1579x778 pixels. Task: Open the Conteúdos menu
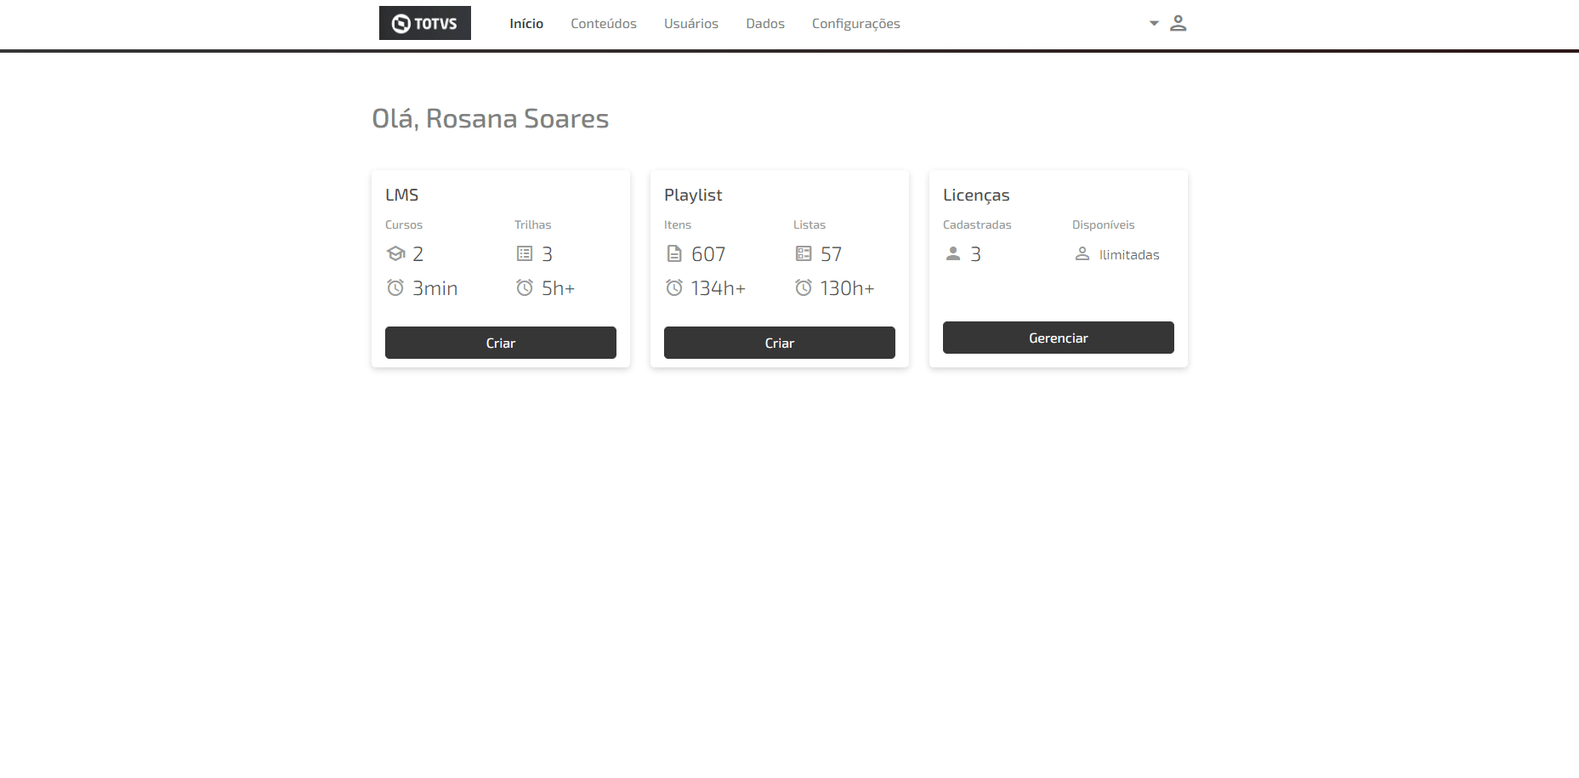point(604,24)
